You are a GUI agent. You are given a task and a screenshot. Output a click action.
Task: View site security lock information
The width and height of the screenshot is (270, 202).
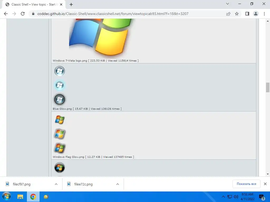pyautogui.click(x=33, y=14)
